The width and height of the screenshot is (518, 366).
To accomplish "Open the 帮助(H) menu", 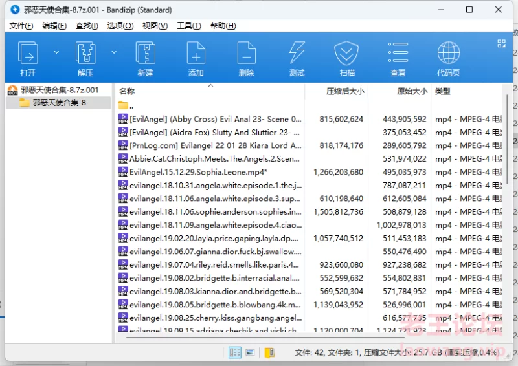I will pos(223,26).
